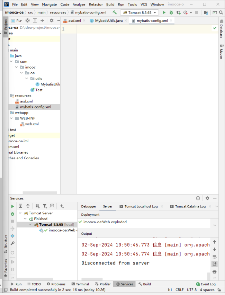Open the Analyze menu
The image size is (225, 295).
[x=79, y=4]
